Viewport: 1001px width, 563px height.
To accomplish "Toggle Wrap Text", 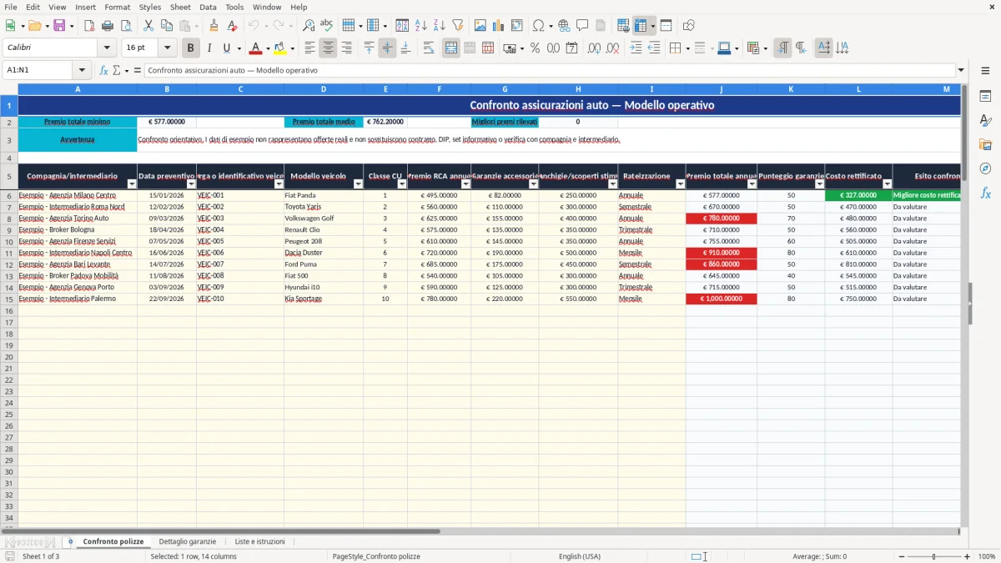I will 428,48.
